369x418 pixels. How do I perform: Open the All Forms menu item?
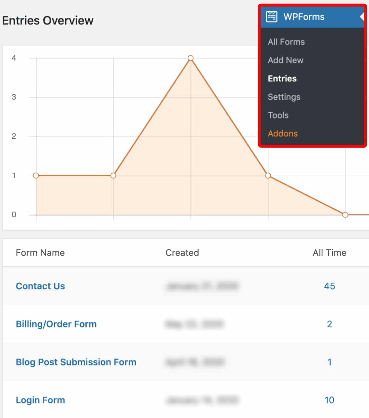(x=286, y=42)
